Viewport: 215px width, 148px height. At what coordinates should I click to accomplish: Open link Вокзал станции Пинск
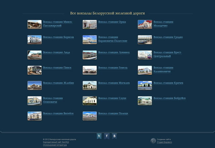tap(57, 68)
